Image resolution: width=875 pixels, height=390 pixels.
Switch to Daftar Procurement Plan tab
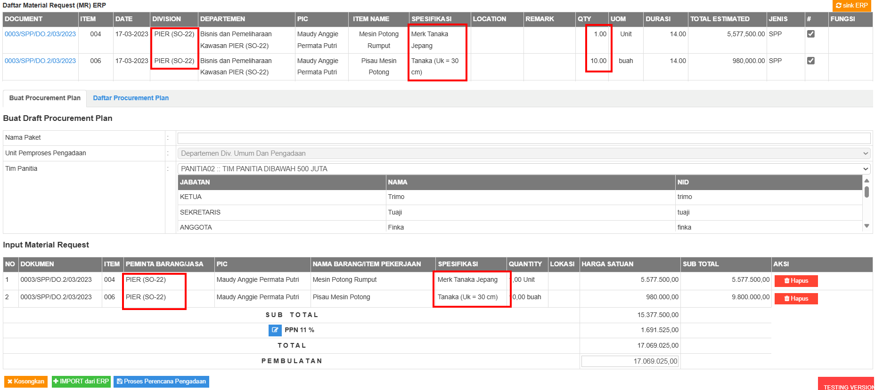pyautogui.click(x=131, y=98)
